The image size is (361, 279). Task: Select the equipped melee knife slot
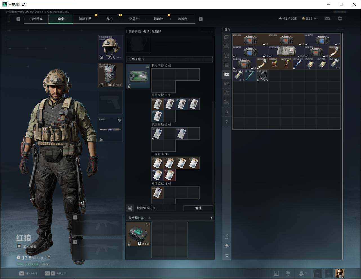tap(110, 130)
